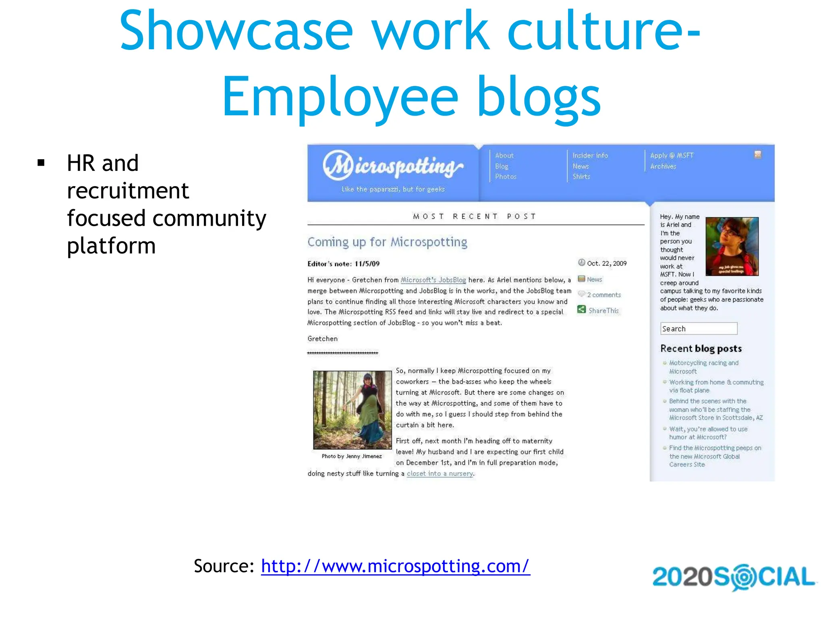Open Behind the scenes Scottsdale store post
Screen dimensions: 825x619
pyautogui.click(x=716, y=409)
